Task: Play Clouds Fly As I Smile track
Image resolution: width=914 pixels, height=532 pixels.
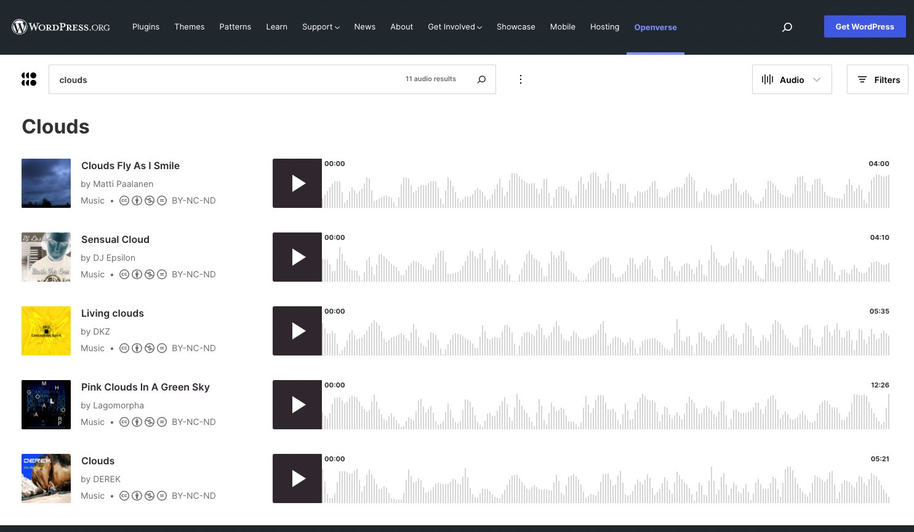Action: click(x=297, y=183)
